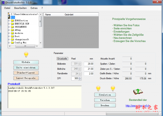The width and height of the screenshot is (163, 116).
Task: Click the 360SANDBOX folder icon
Action: (12, 27)
